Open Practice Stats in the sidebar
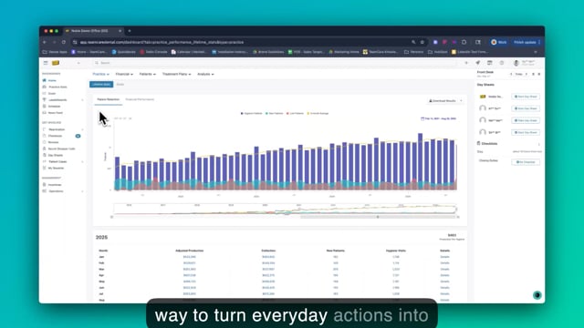 pos(57,87)
